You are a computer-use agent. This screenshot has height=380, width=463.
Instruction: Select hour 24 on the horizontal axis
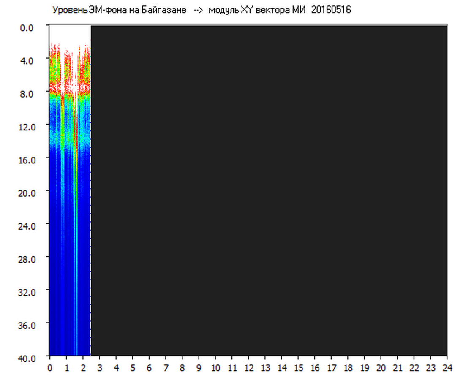[447, 368]
